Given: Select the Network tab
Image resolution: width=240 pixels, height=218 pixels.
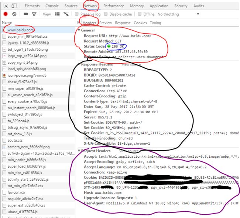Looking at the screenshot, I should [90, 6].
